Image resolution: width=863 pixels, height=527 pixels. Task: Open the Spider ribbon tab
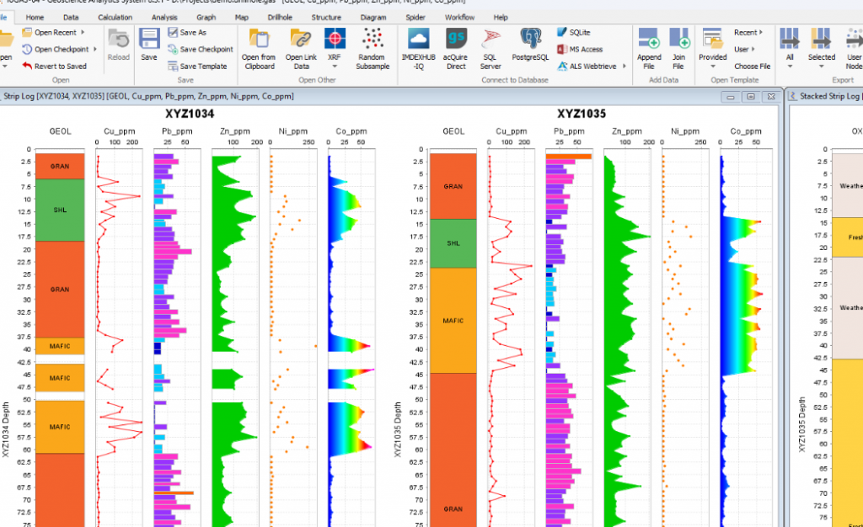coord(416,17)
